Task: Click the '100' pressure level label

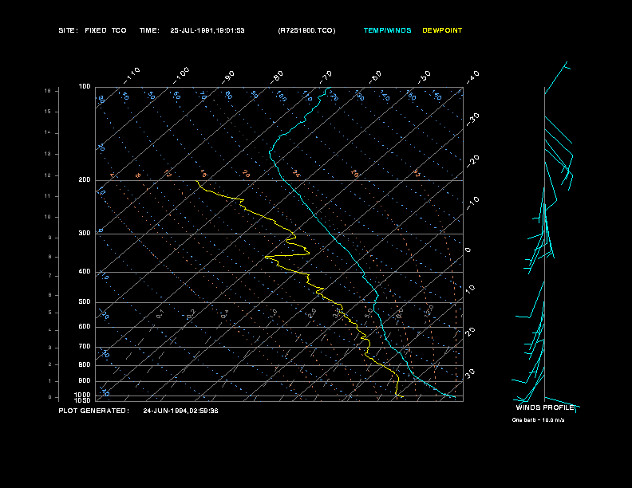Action: click(x=85, y=87)
